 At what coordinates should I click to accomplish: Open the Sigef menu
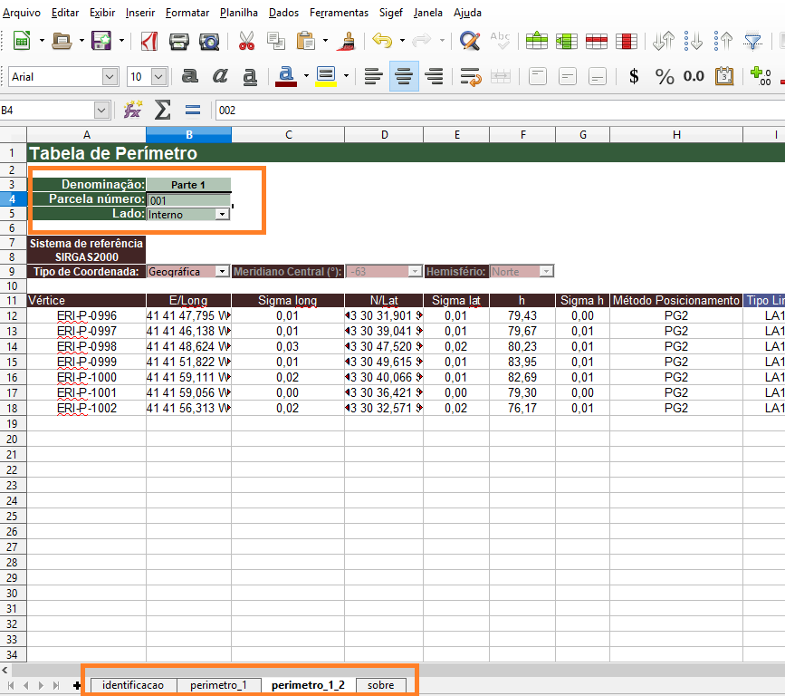[x=390, y=13]
